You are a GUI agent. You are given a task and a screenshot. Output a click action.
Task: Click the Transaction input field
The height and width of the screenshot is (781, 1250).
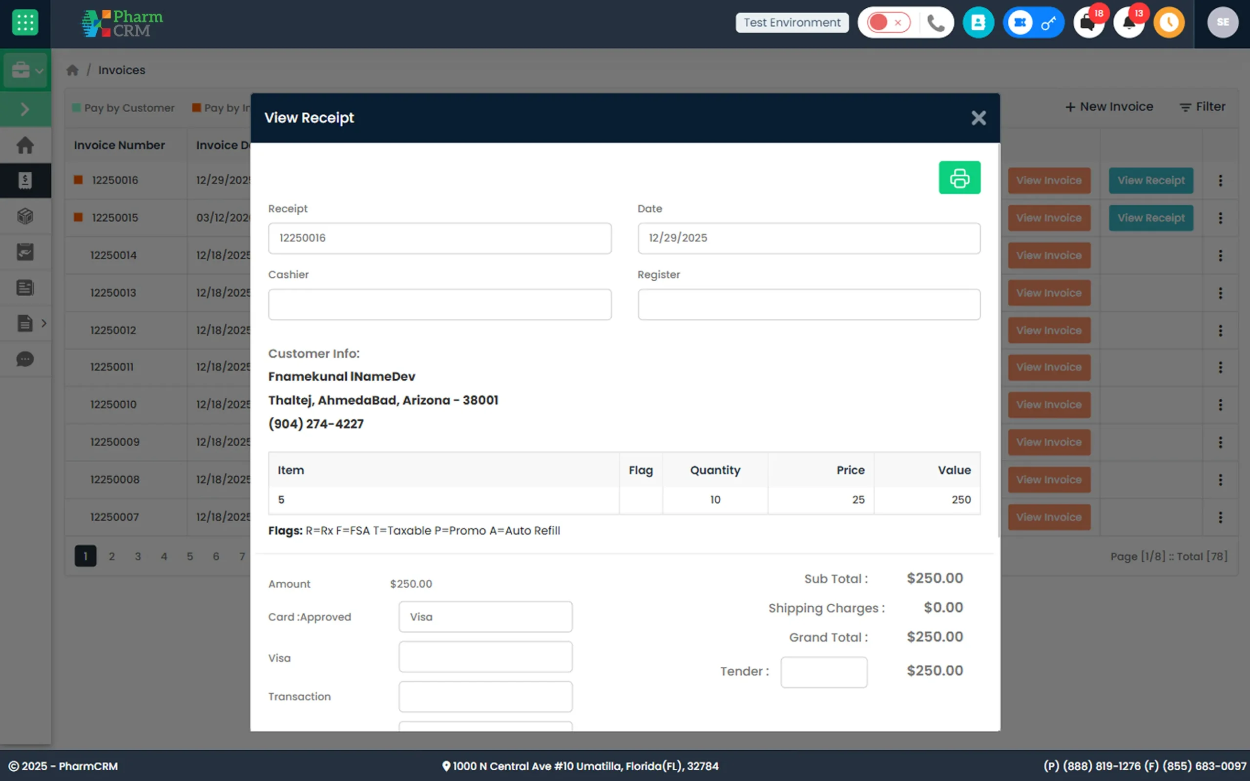click(x=485, y=697)
